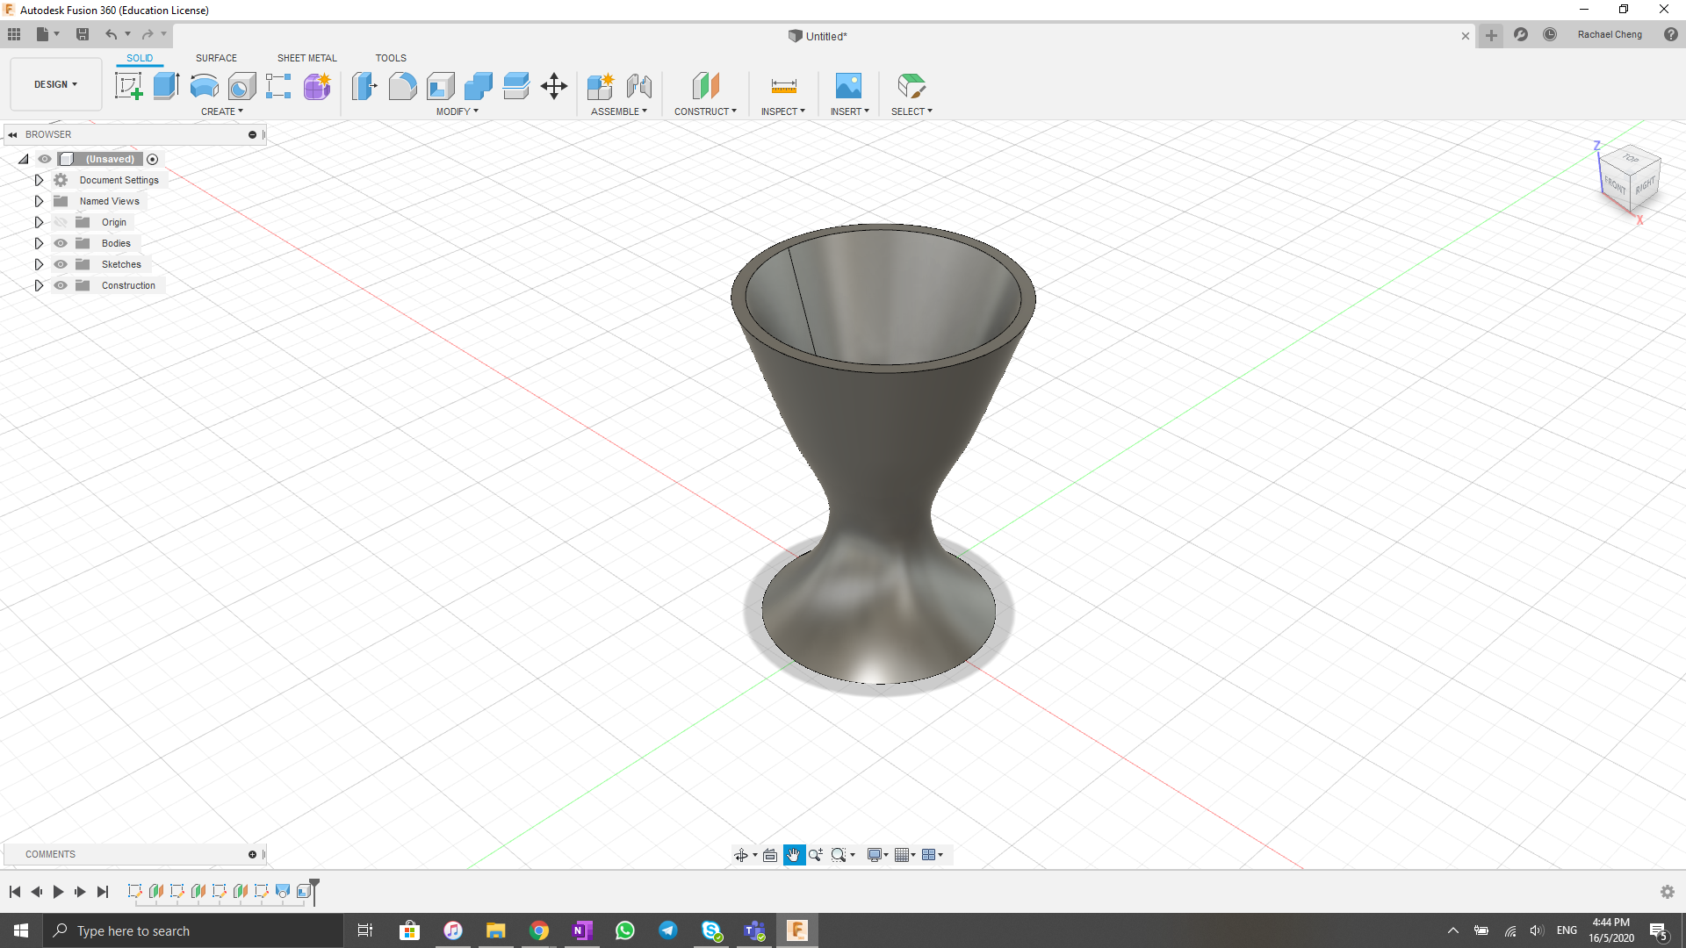Open the DESIGN workspace dropdown
The height and width of the screenshot is (948, 1686).
click(56, 84)
